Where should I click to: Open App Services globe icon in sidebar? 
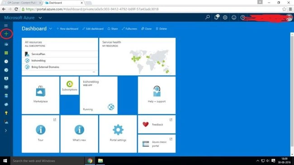click(x=6, y=70)
